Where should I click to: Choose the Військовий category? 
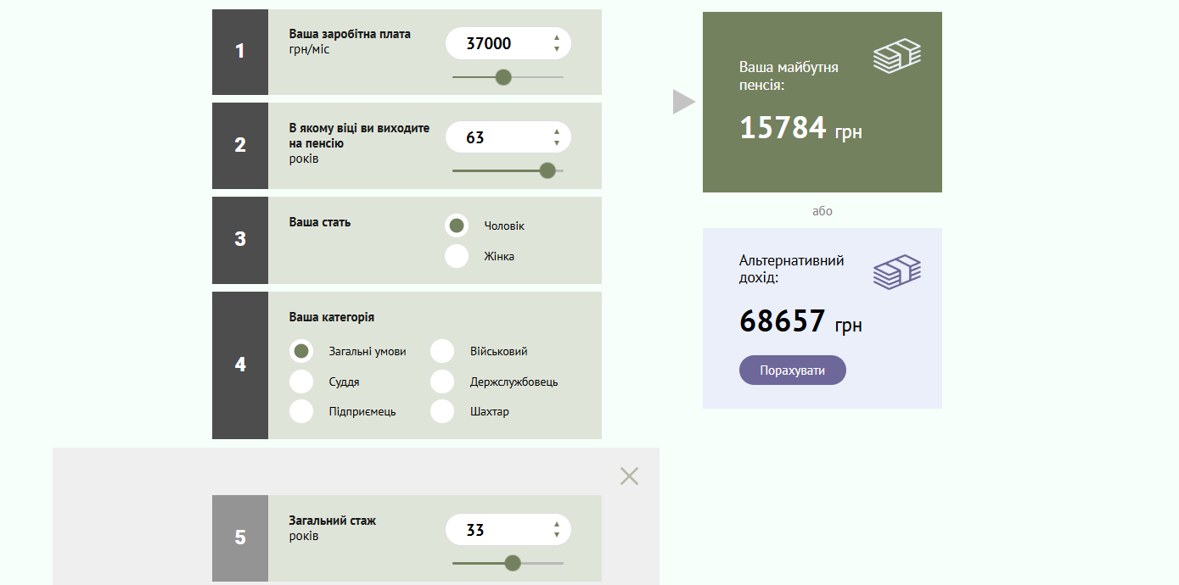442,351
